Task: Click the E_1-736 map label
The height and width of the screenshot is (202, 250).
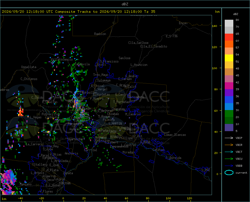Action: (x=172, y=36)
